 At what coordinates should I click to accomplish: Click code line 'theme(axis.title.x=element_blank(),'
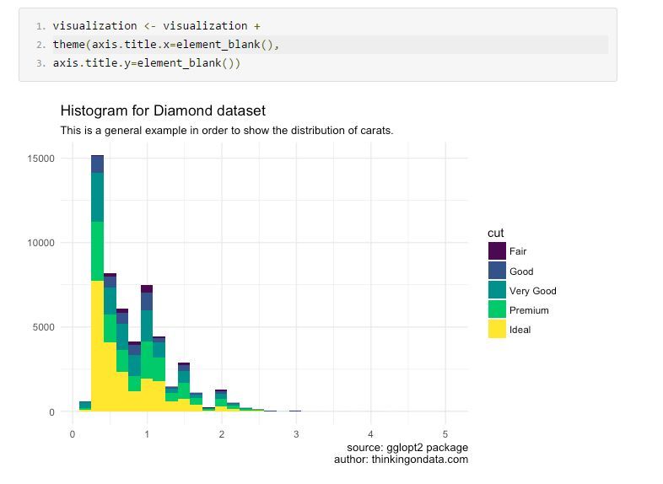pyautogui.click(x=165, y=45)
